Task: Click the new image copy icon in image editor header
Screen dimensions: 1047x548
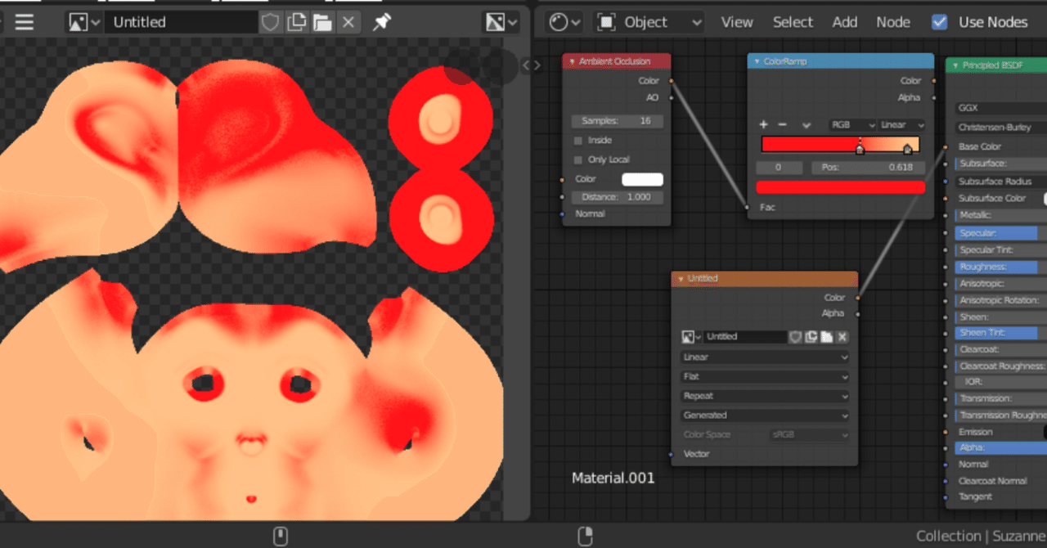Action: (x=297, y=22)
